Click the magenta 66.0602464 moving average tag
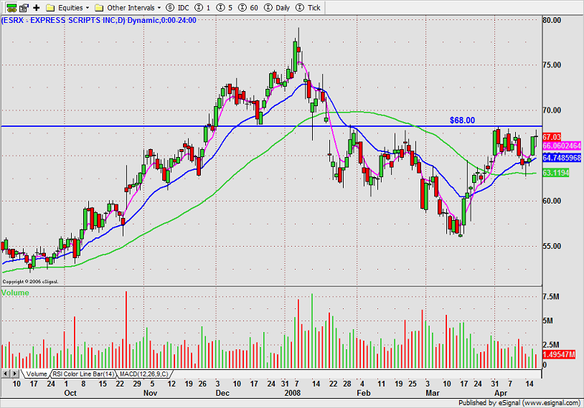584x408 pixels. (562, 146)
